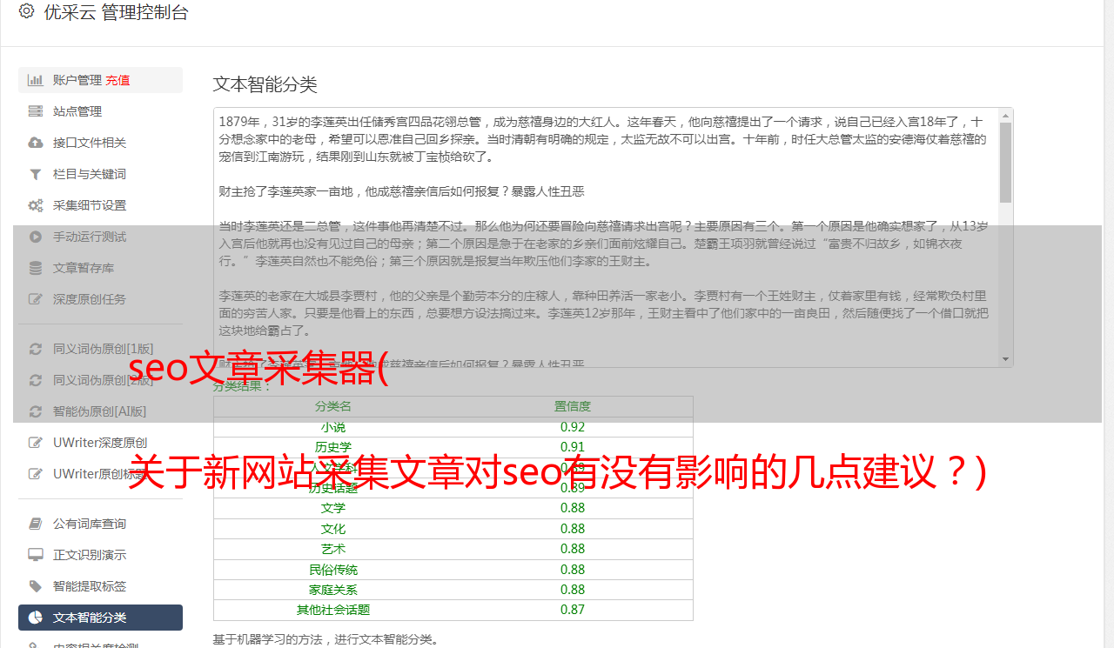The height and width of the screenshot is (648, 1114).
Task: Click the play icon for 手动运行测试
Action: tap(36, 237)
